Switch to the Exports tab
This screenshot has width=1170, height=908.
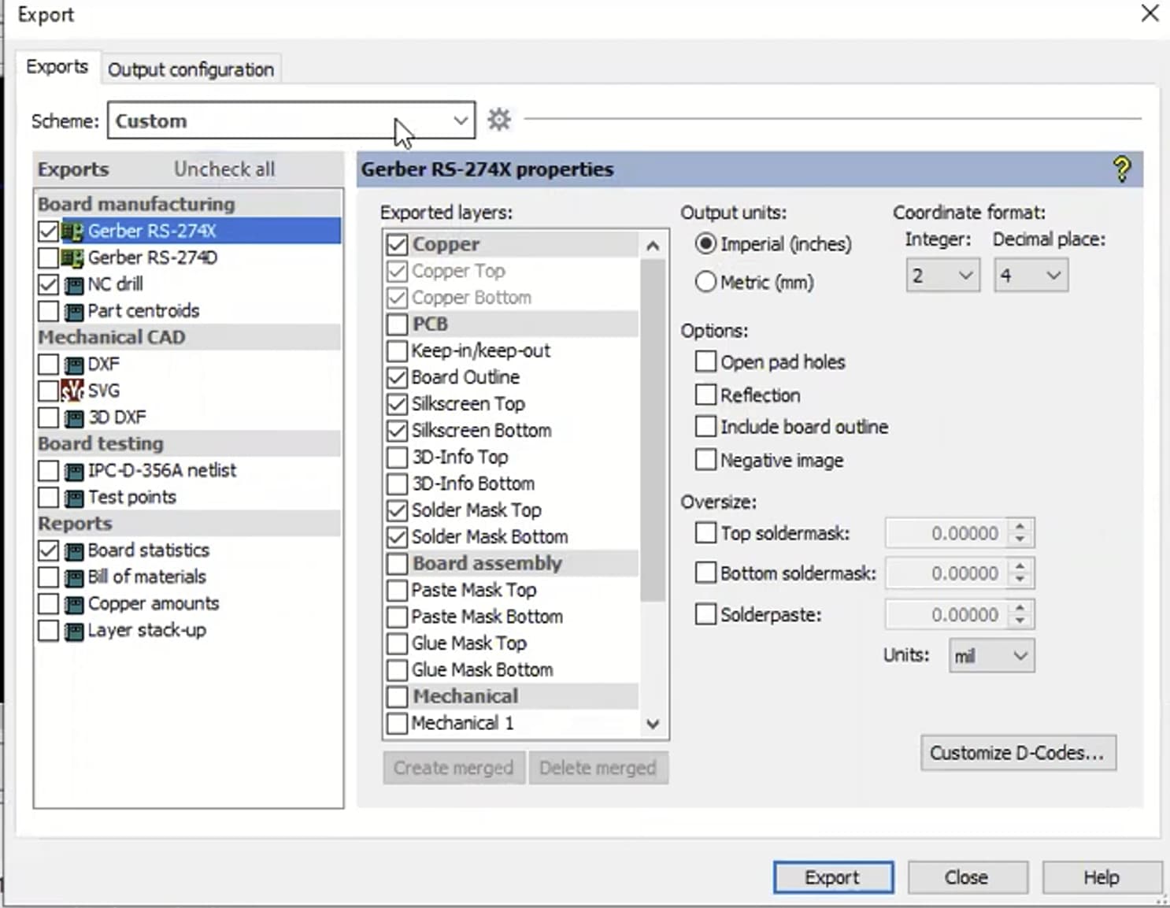57,67
